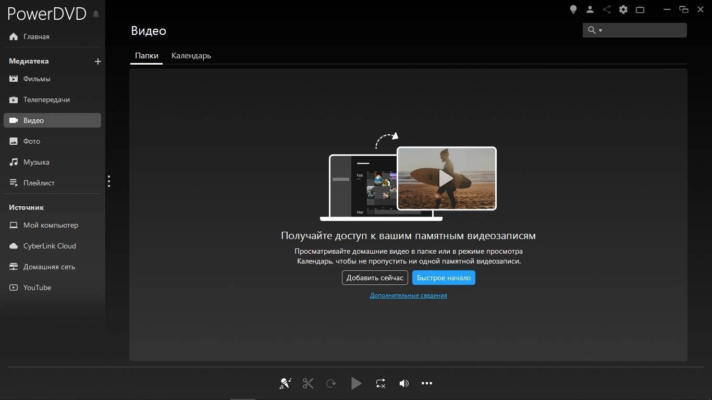
Task: Click the scissors trim icon
Action: (308, 383)
